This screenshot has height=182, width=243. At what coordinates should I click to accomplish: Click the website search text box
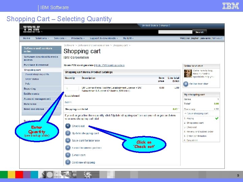[x=175, y=32]
